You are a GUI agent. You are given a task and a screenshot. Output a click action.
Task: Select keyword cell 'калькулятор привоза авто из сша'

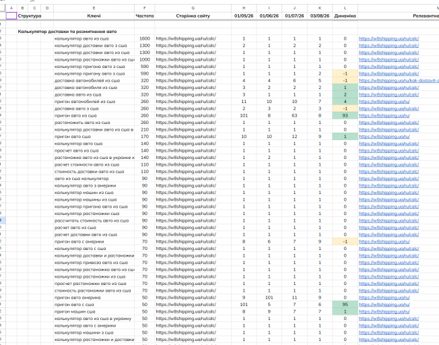(x=94, y=263)
